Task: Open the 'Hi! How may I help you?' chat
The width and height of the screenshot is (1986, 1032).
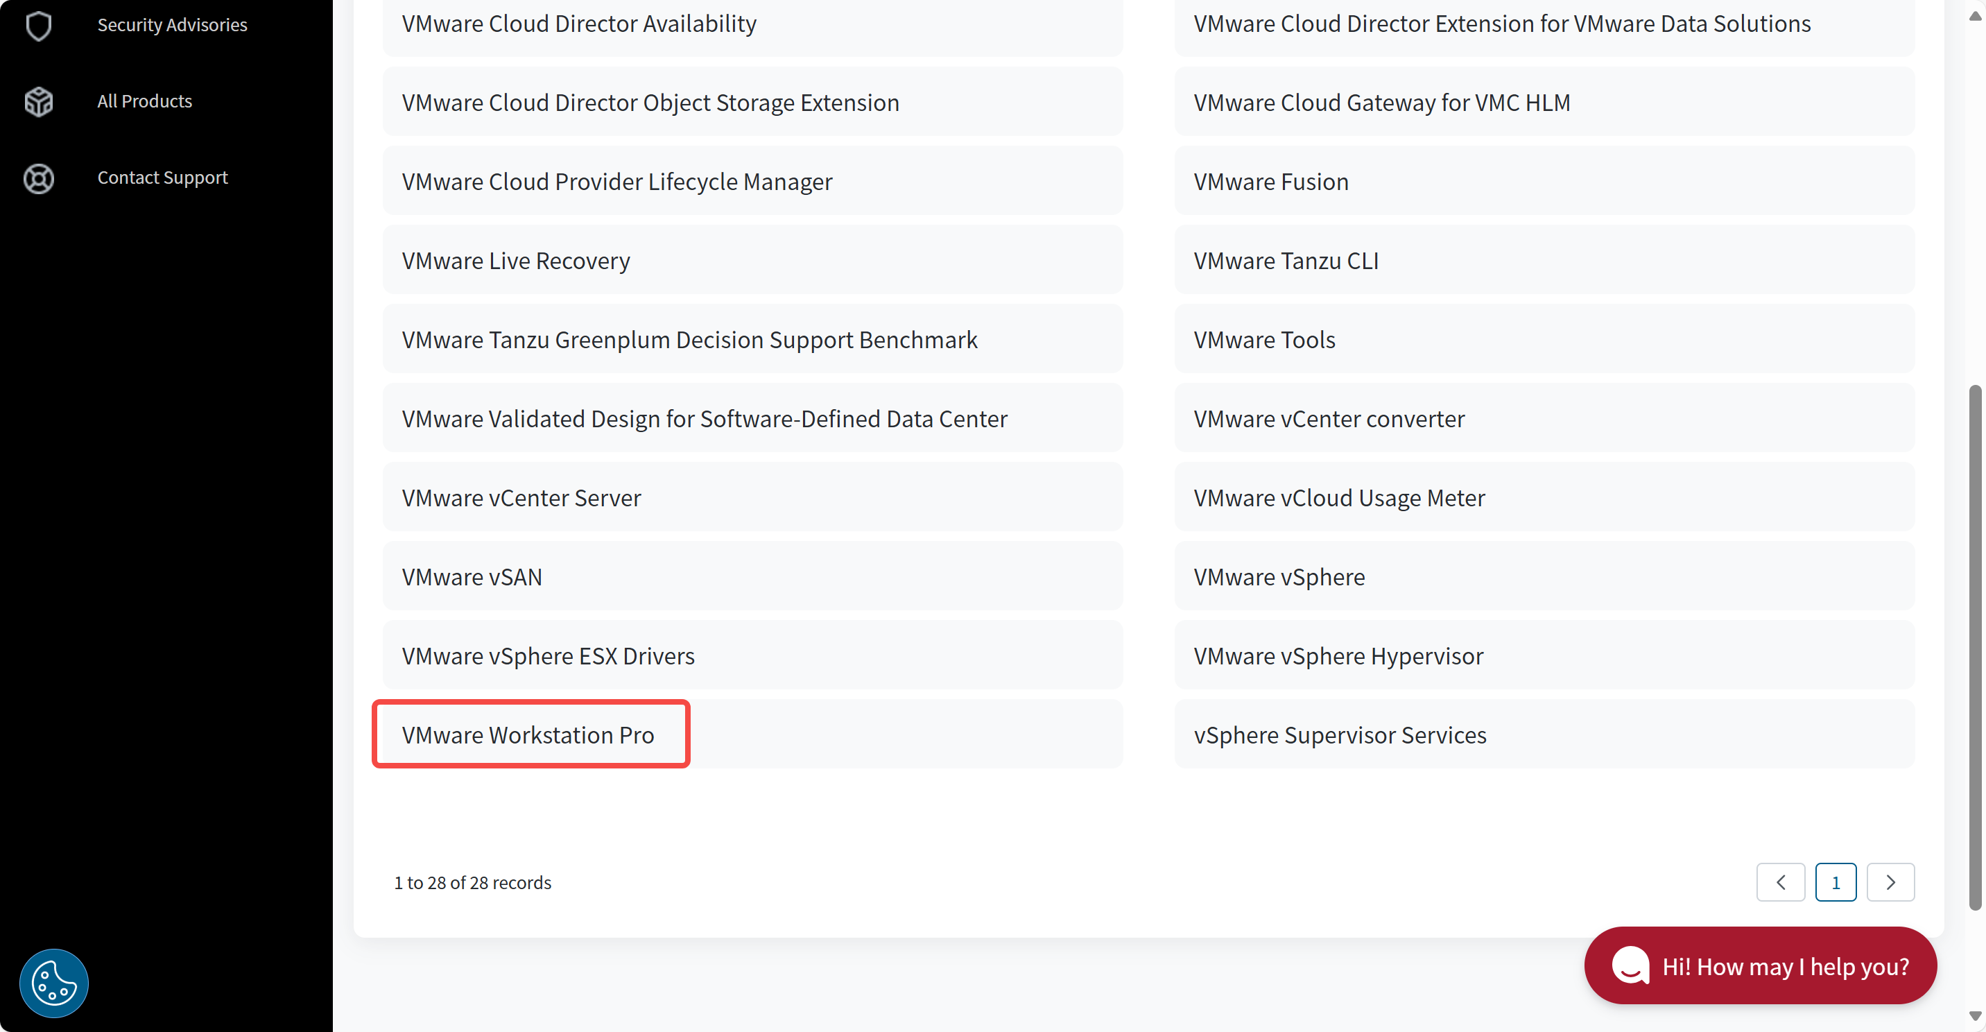Action: click(1760, 965)
